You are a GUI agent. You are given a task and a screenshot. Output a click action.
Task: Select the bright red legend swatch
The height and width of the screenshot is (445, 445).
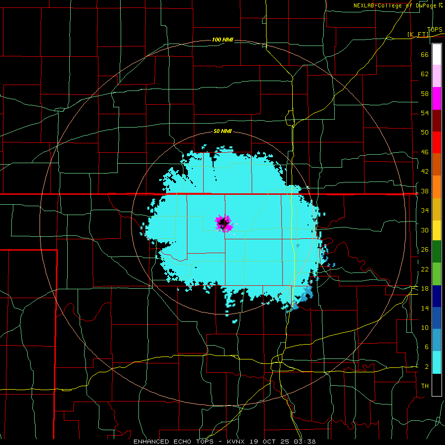pos(437,142)
